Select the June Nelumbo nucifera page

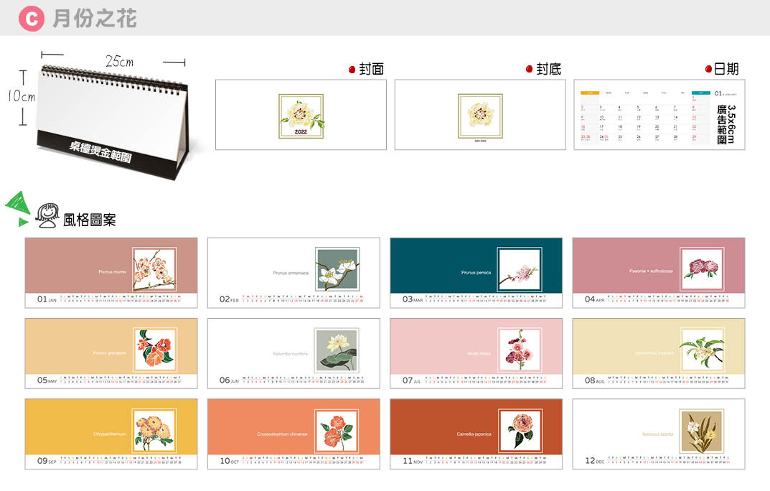[x=294, y=353]
